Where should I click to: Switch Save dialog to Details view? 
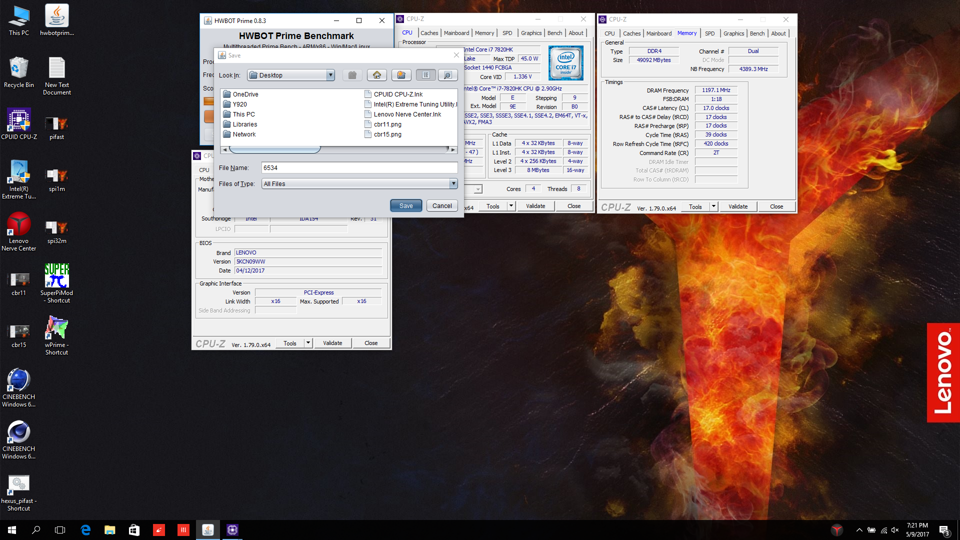[448, 75]
